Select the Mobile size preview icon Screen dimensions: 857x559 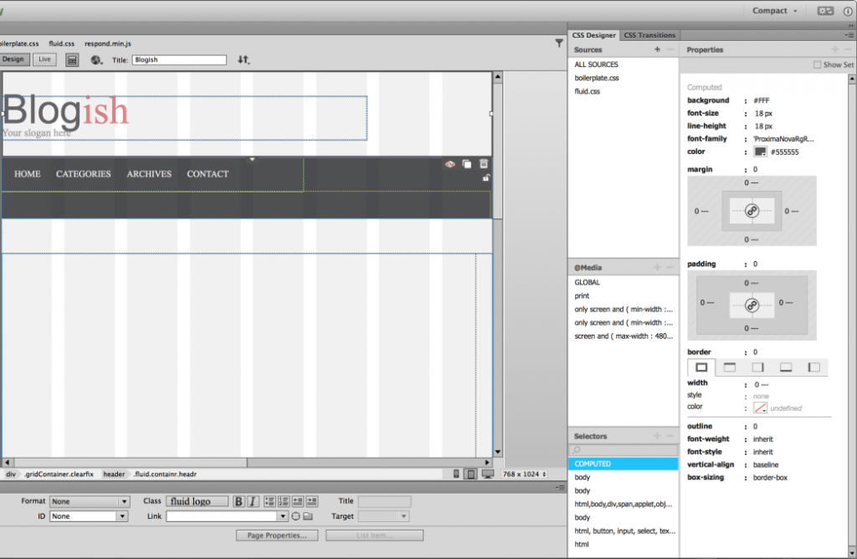pyautogui.click(x=456, y=474)
